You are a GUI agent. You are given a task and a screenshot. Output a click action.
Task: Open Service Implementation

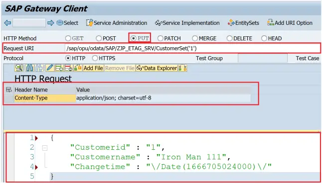click(x=187, y=23)
